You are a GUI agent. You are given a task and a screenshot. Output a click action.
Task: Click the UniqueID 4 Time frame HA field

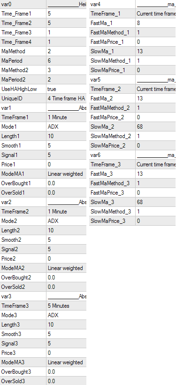(66, 98)
